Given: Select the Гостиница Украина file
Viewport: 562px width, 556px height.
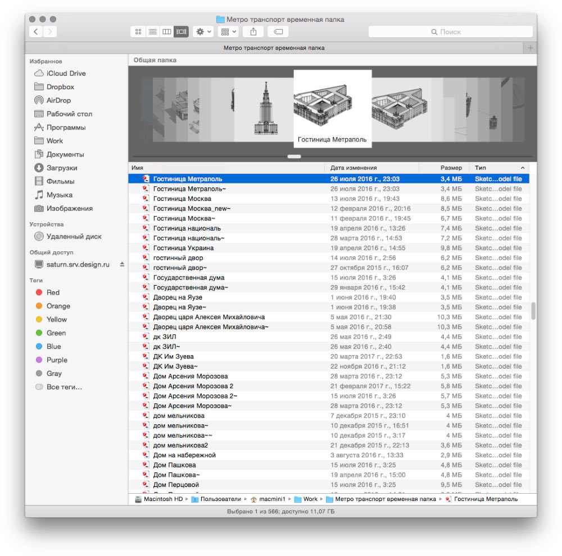Looking at the screenshot, I should [x=183, y=248].
